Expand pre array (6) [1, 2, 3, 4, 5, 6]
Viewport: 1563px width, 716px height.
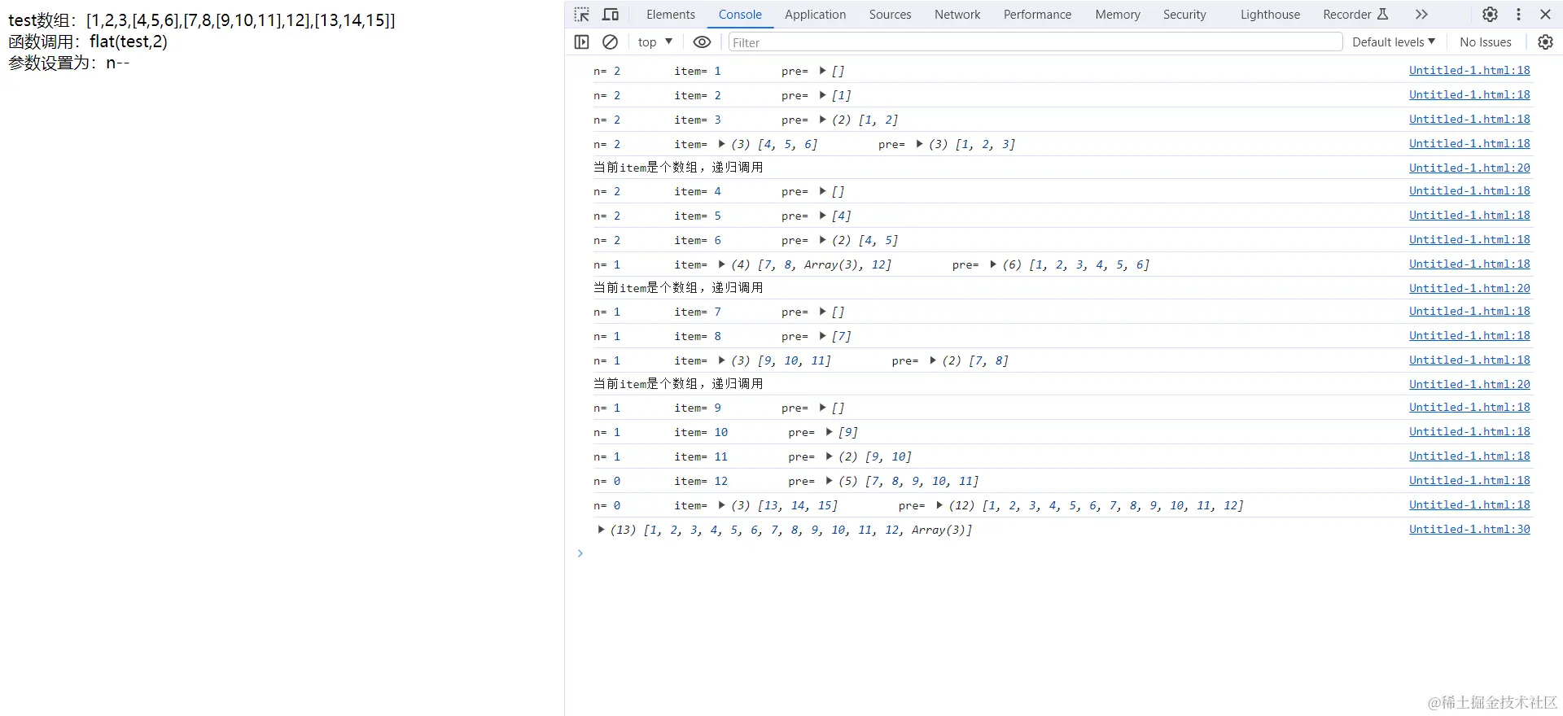click(993, 264)
